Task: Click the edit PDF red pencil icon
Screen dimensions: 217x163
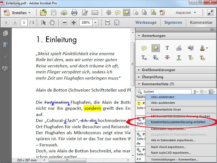Action: pos(162,12)
